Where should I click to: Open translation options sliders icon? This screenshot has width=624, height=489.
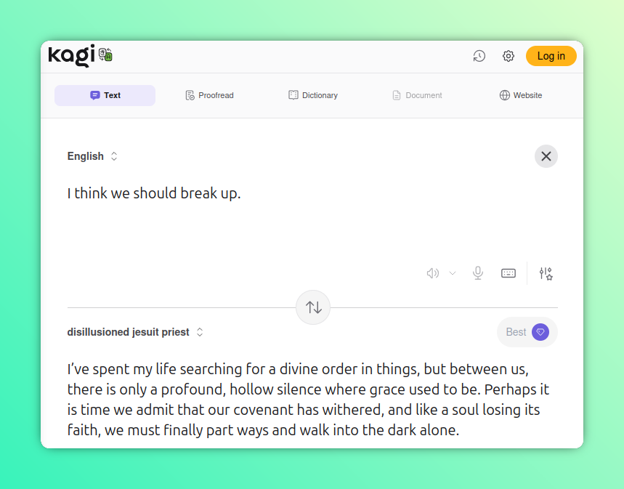(x=546, y=273)
